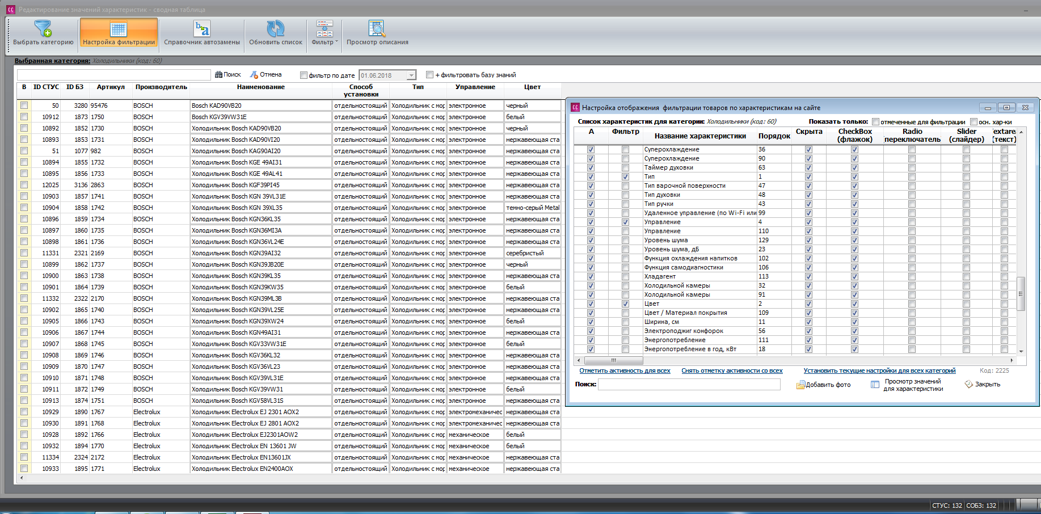1041x514 pixels.
Task: Click the 'Поиск' binoculars button
Action: 228,74
